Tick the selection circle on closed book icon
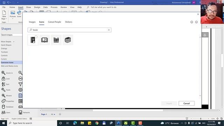 point(36,37)
